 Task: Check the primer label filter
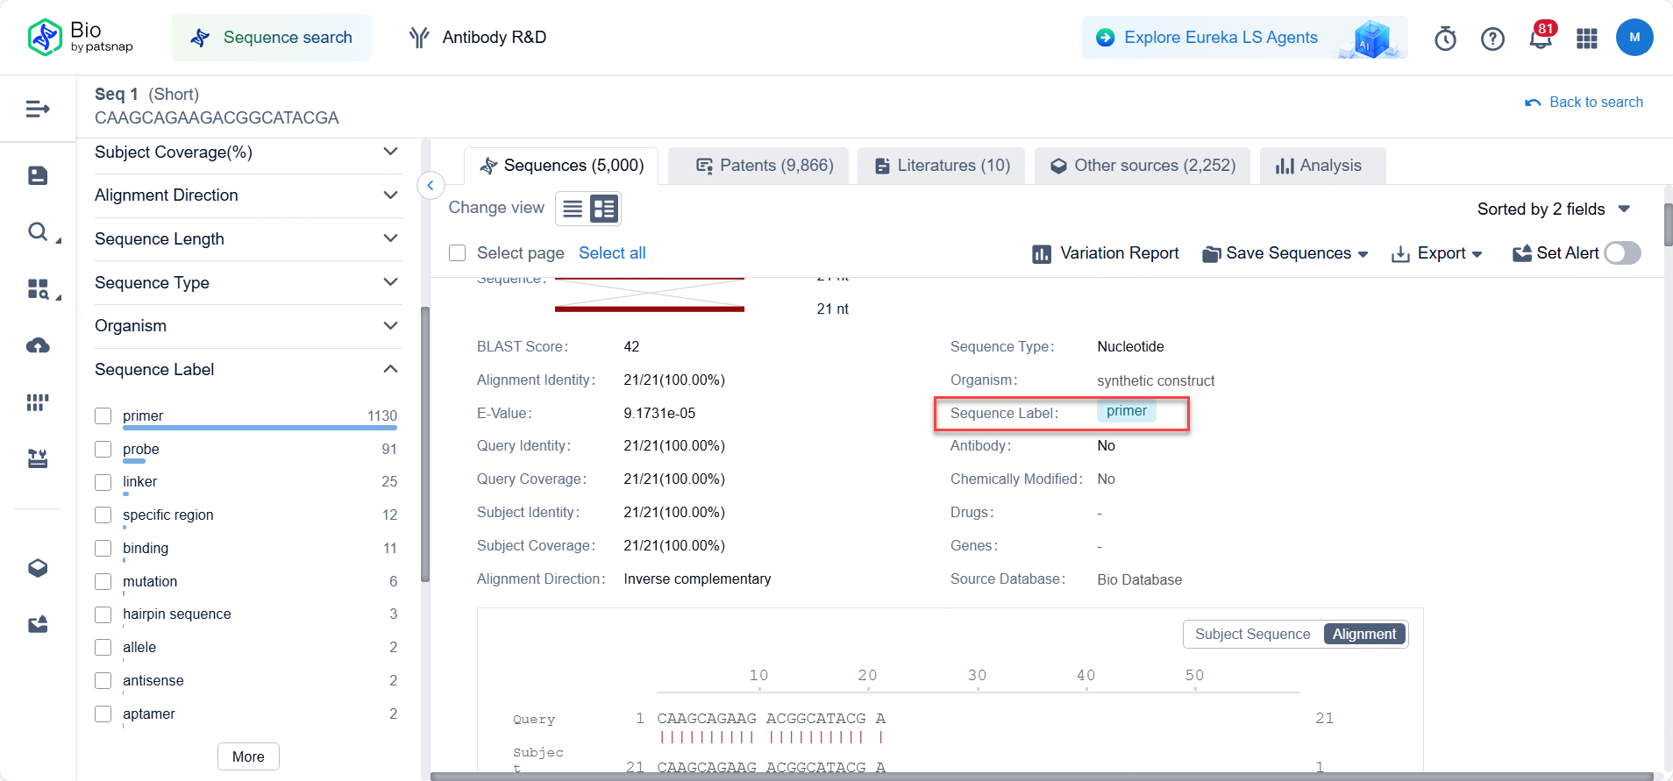[103, 416]
